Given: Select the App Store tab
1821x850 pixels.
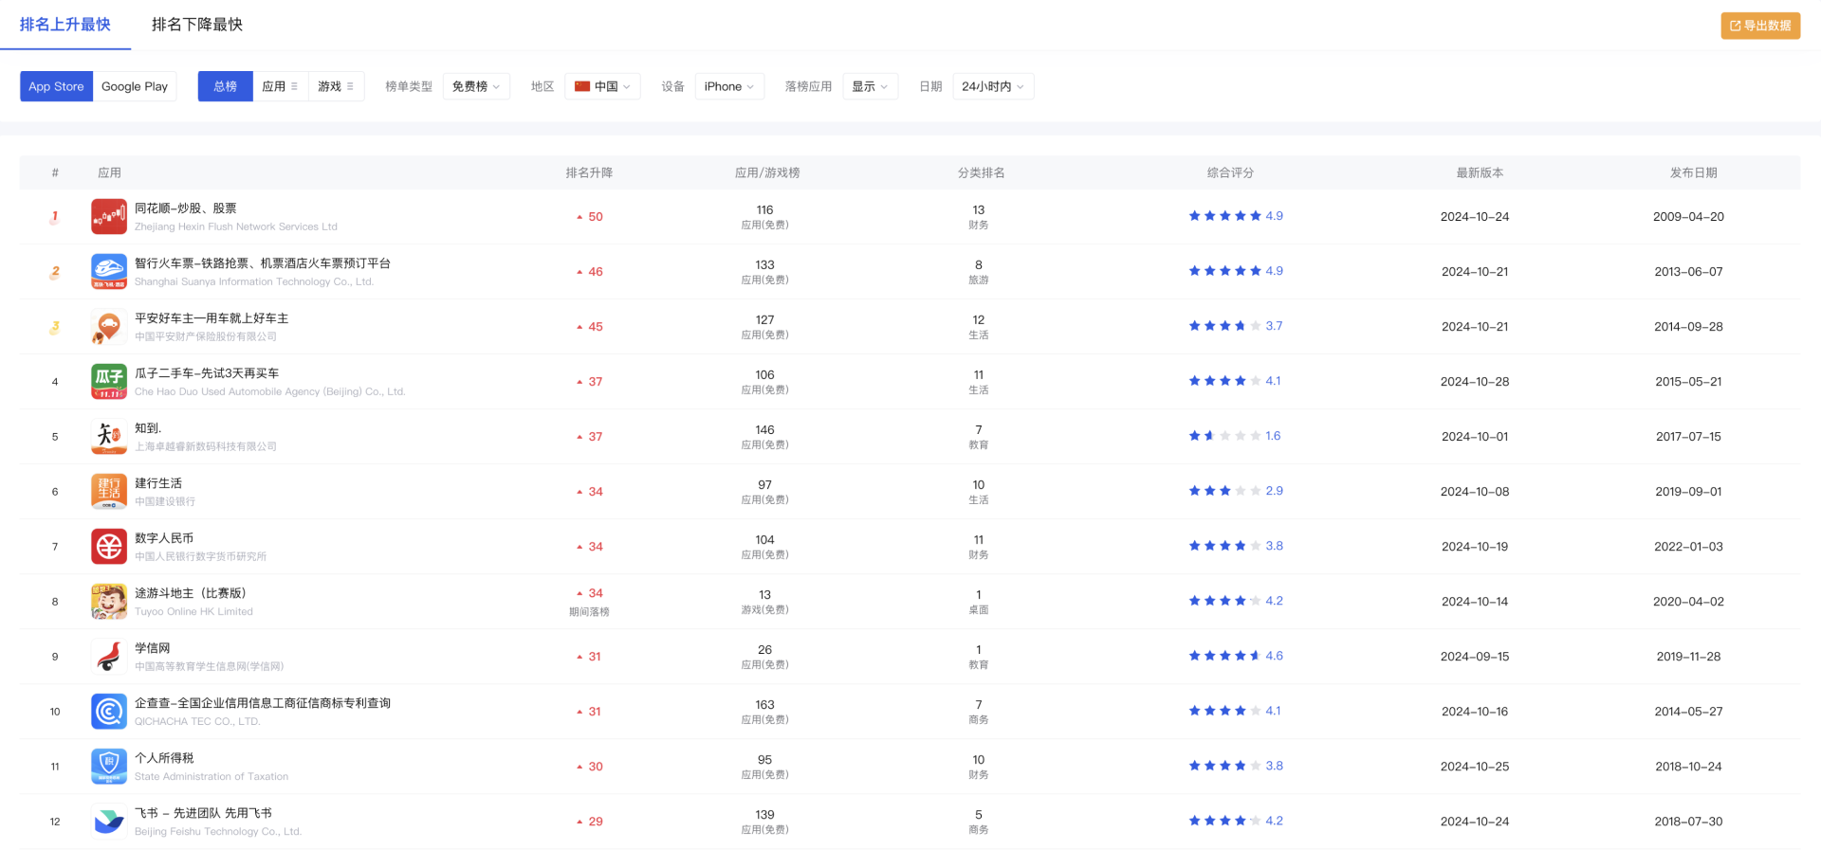Looking at the screenshot, I should click(x=56, y=86).
